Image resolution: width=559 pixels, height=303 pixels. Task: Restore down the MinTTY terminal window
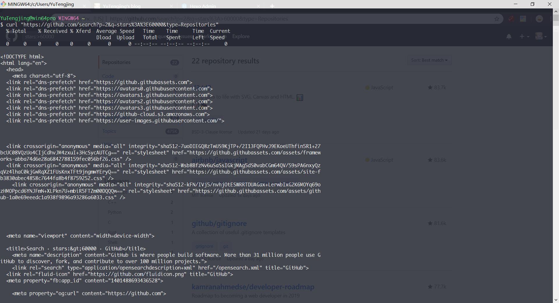(x=533, y=4)
